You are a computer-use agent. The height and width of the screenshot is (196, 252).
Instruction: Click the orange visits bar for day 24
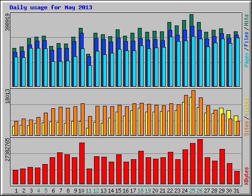tap(186, 115)
